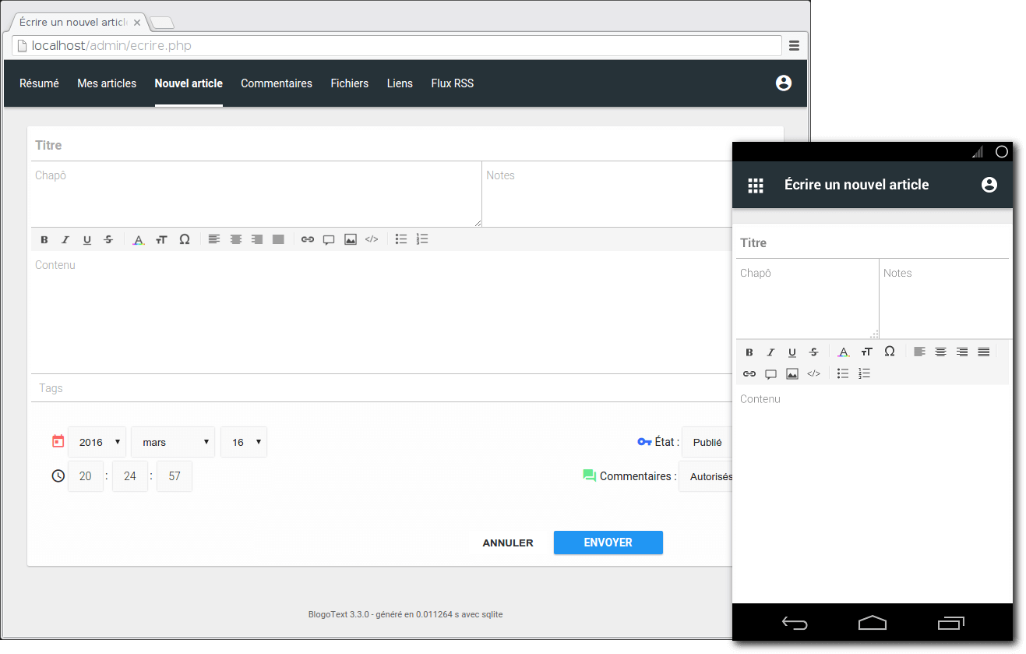Open the mobile apps grid menu

coord(755,185)
